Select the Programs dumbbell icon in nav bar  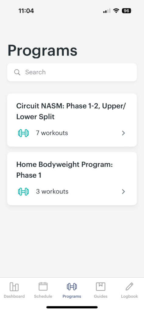(72, 287)
